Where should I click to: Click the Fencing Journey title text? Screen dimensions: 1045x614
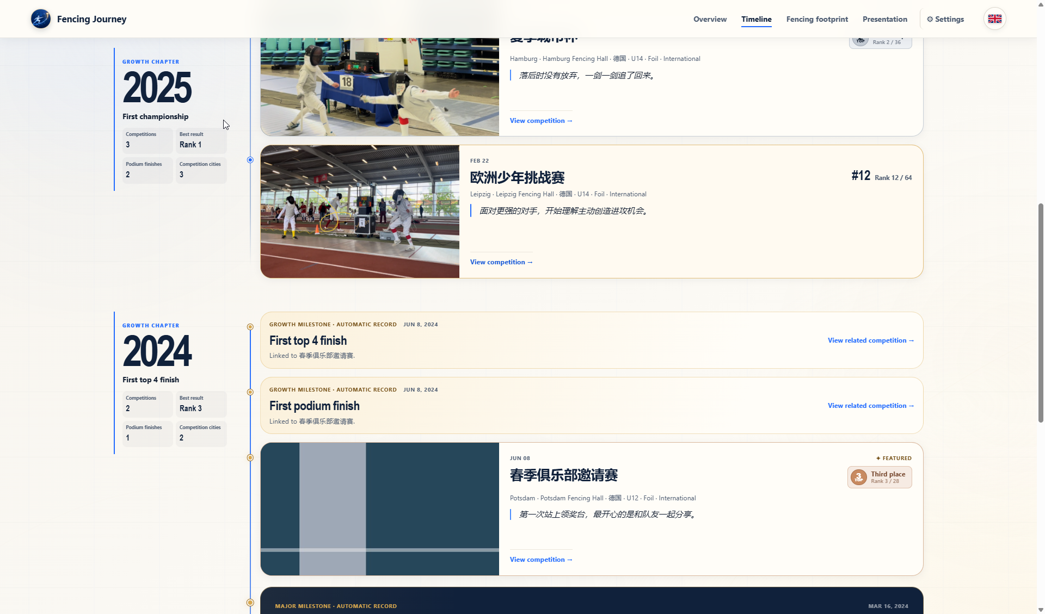[91, 19]
